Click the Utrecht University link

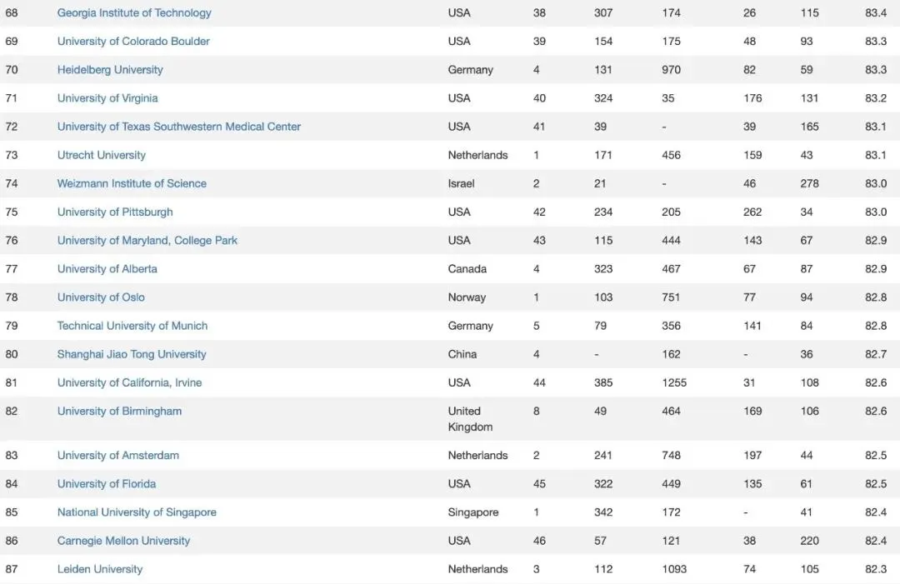(102, 155)
